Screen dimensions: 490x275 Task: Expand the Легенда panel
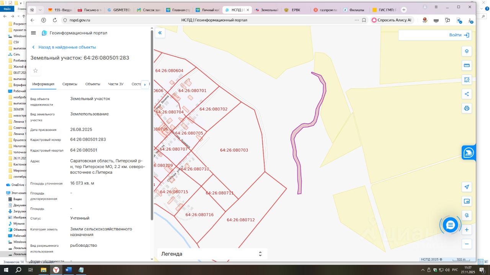(212, 254)
